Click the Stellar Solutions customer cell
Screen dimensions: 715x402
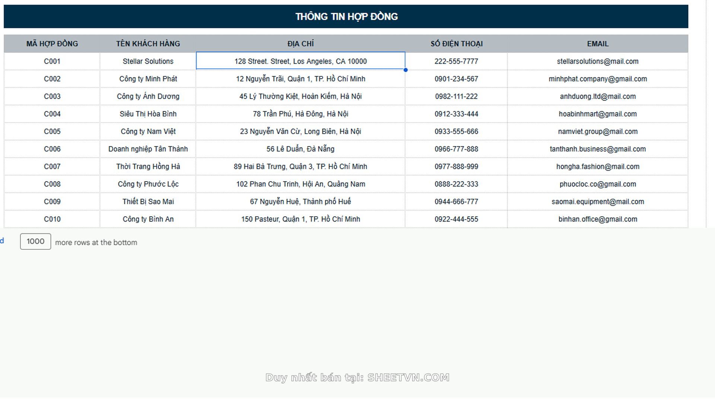coord(148,61)
